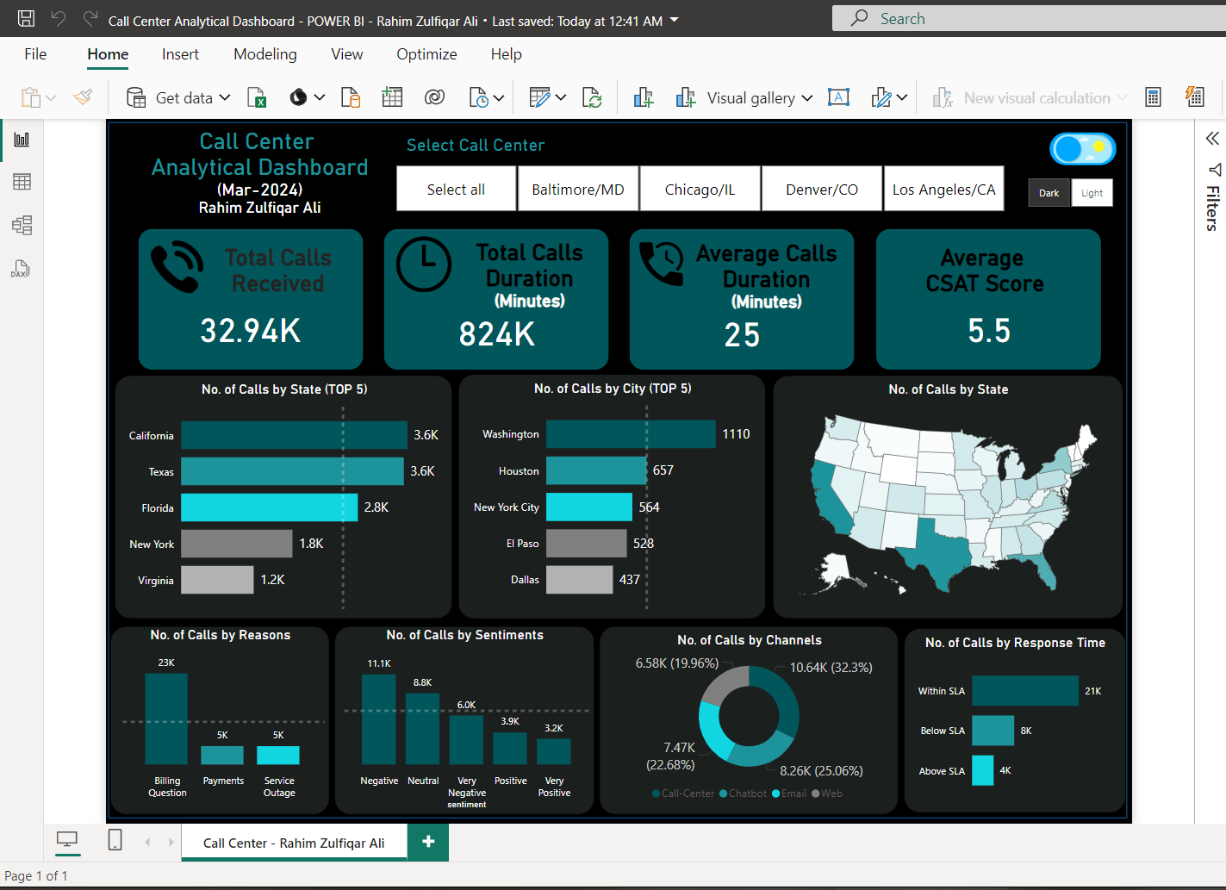Click the New table icon
Viewport: 1226px width, 890px height.
(x=392, y=97)
